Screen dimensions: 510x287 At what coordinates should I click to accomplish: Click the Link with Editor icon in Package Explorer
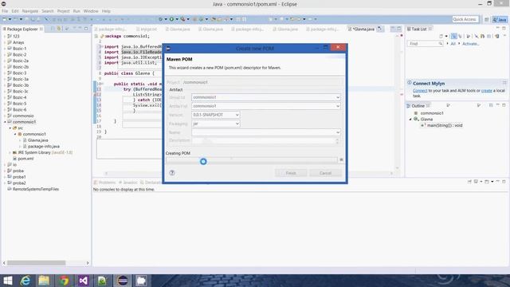point(59,29)
